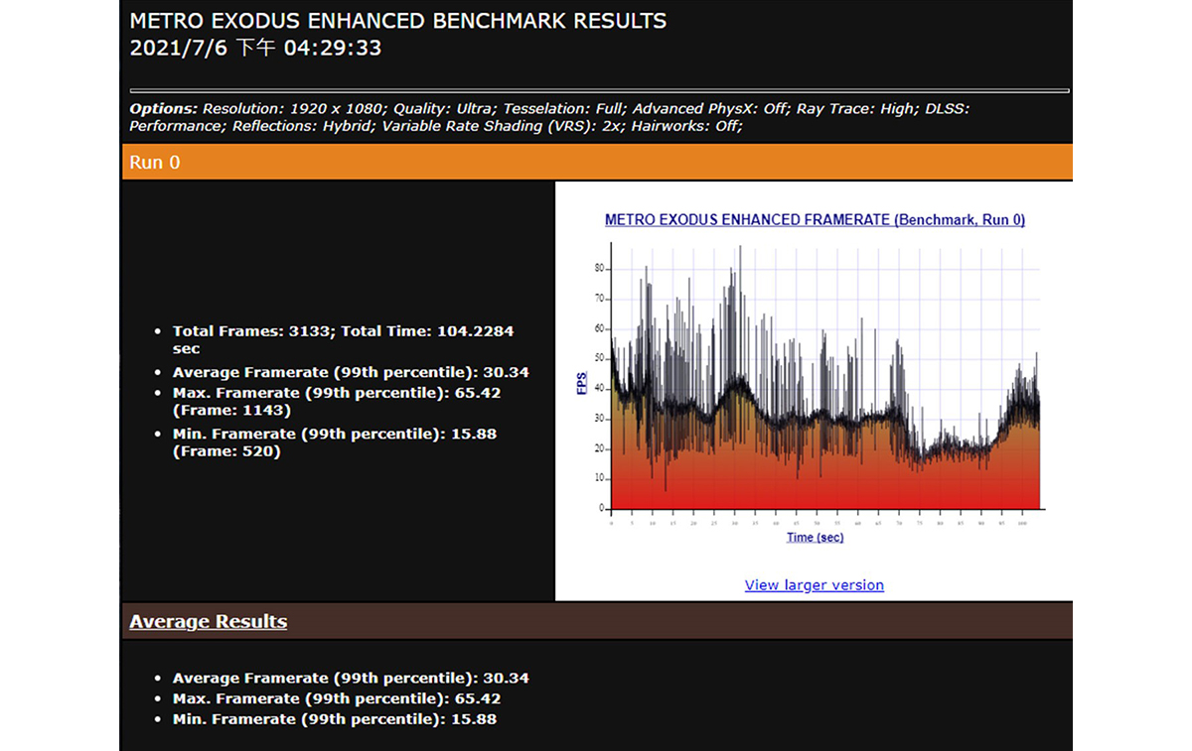Click "Min. Framerate" line with Frame: 520

click(x=335, y=442)
